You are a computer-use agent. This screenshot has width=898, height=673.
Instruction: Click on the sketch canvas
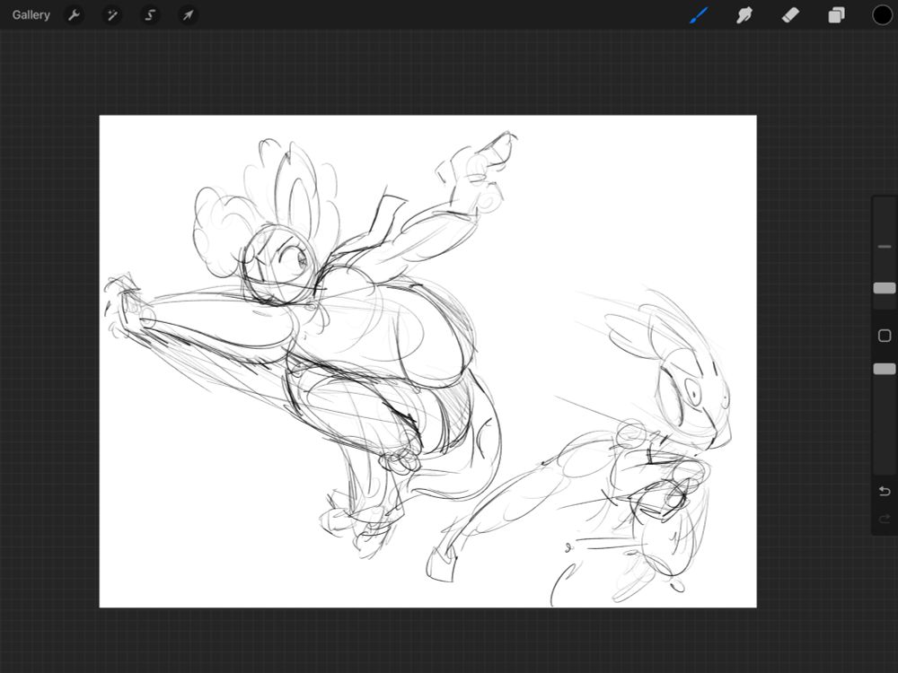tap(427, 361)
